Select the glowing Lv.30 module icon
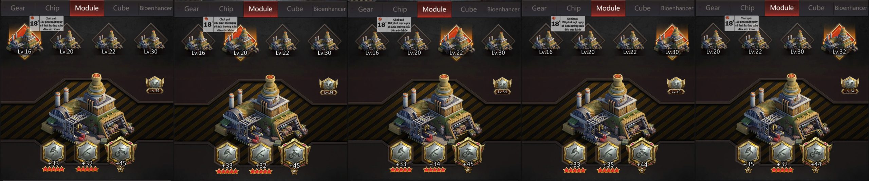 (x=672, y=42)
